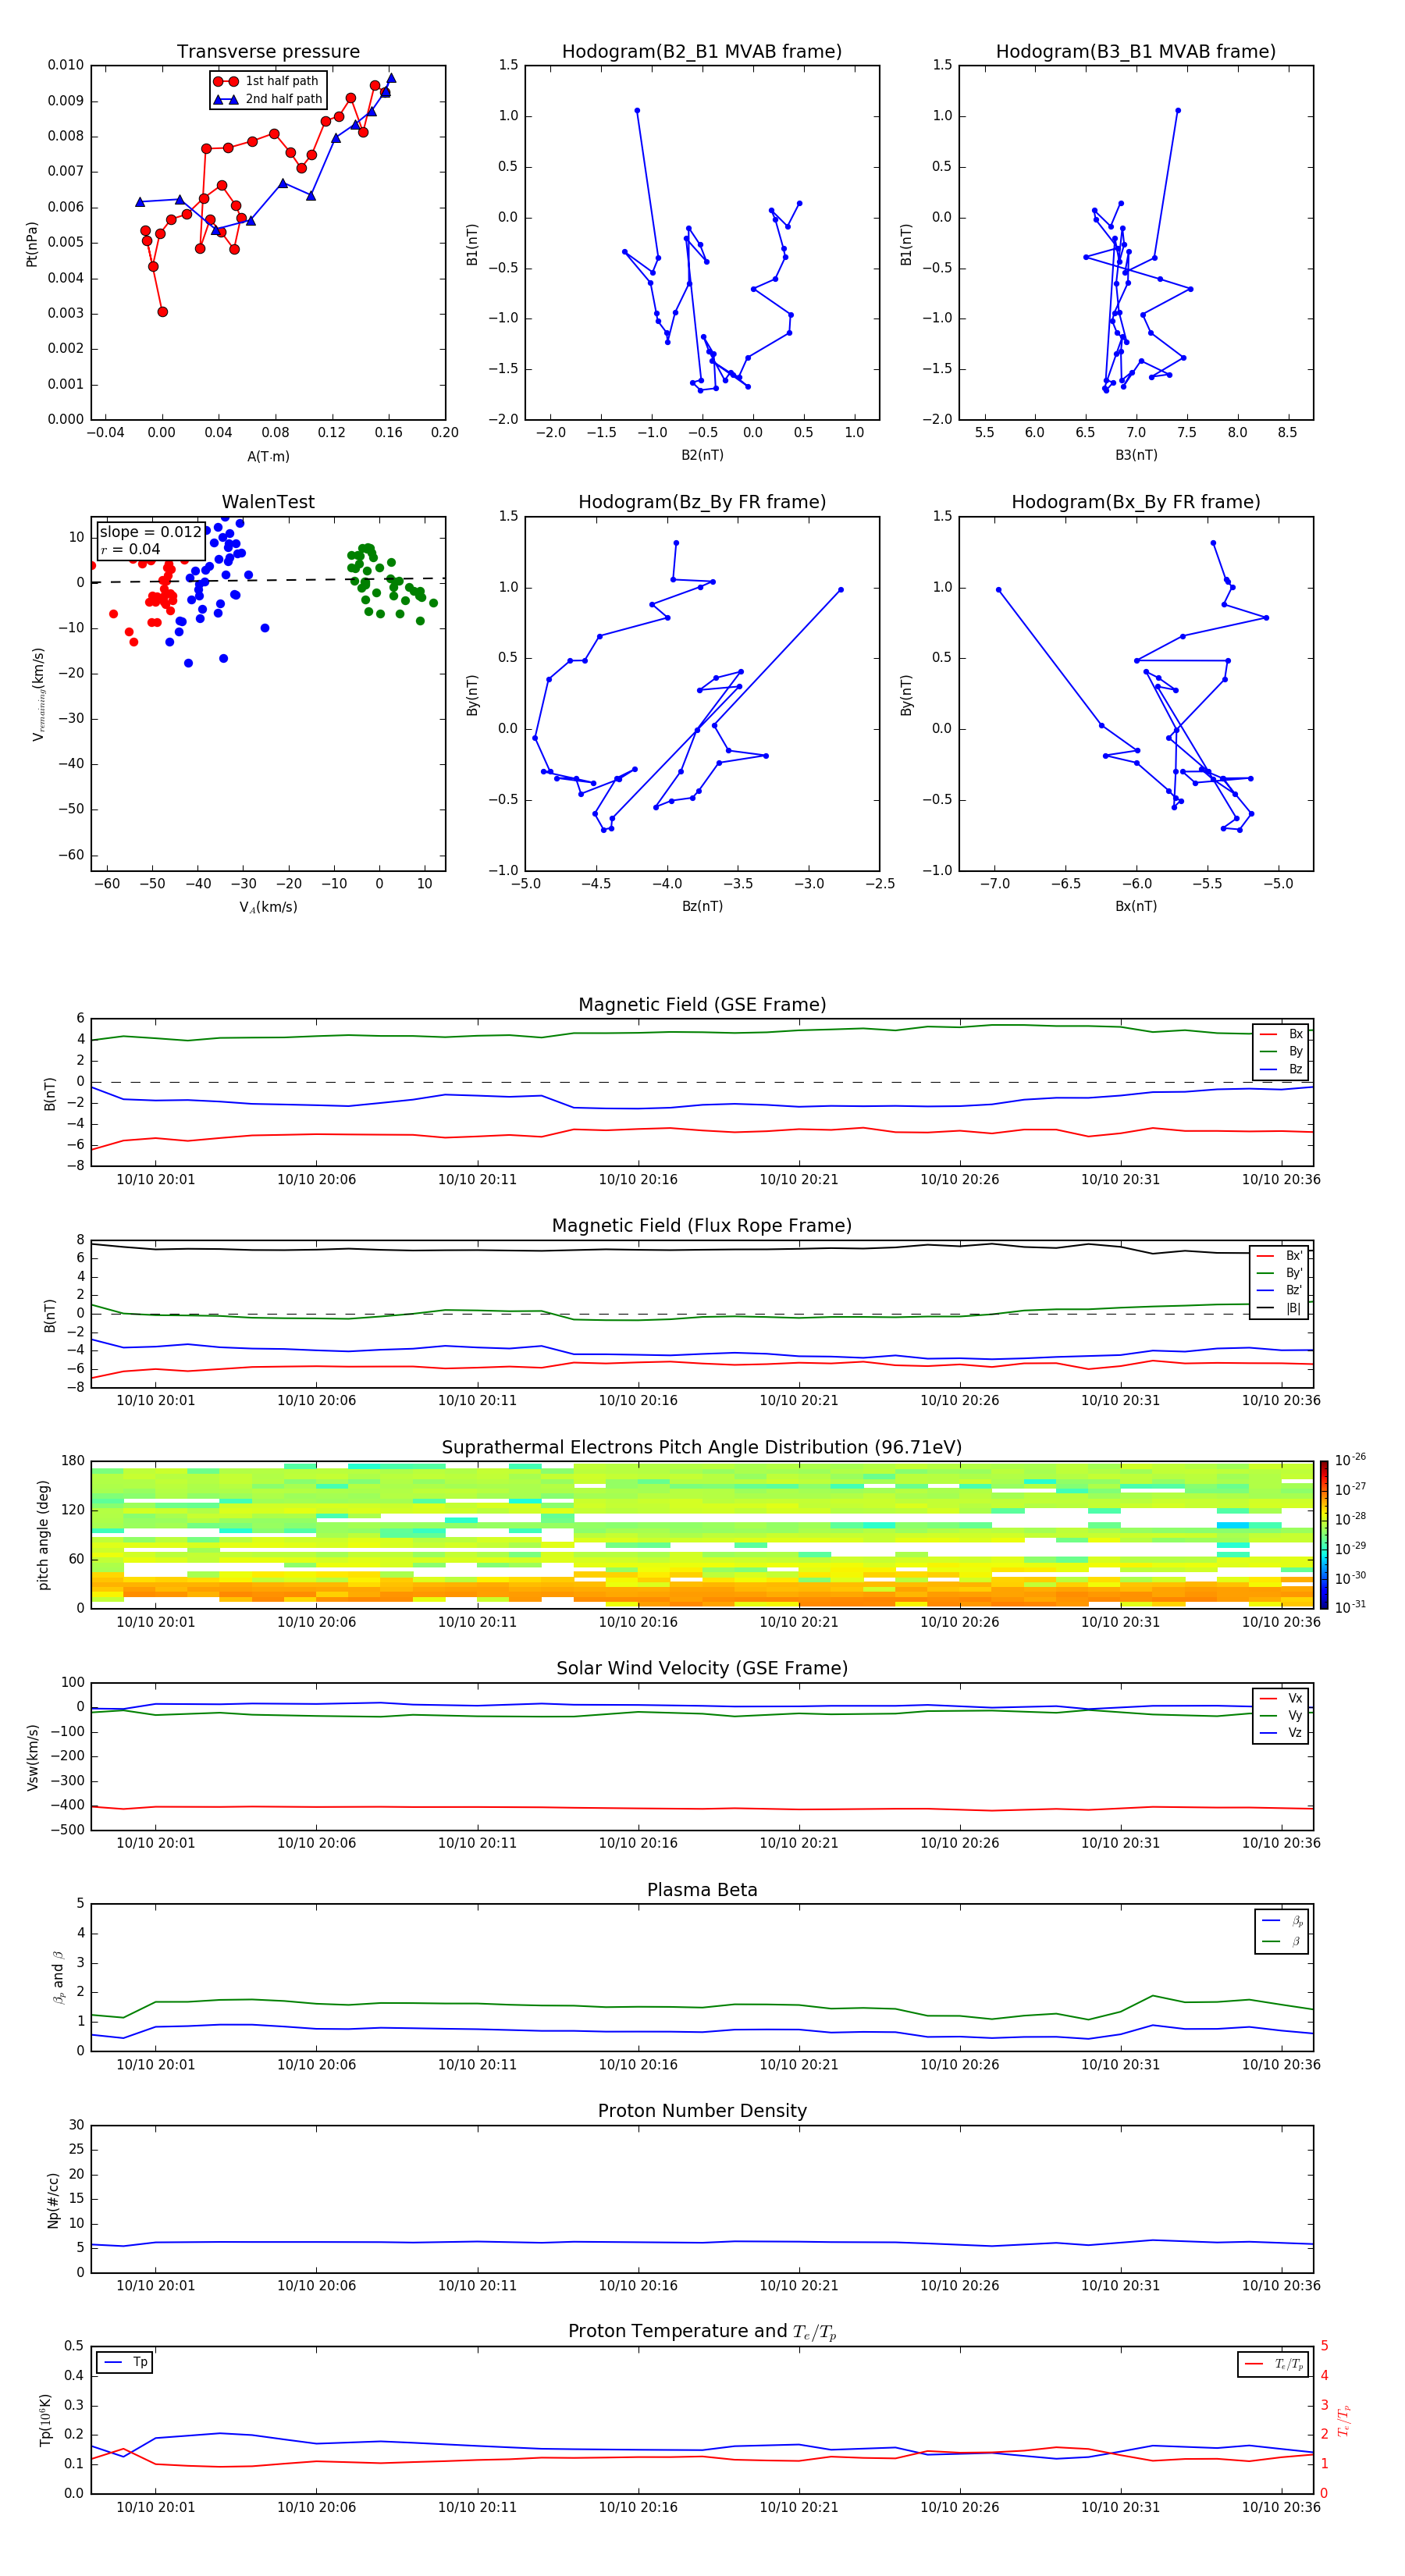
Task: Click the "Bz(nT)" x-axis label
Action: tap(702, 906)
